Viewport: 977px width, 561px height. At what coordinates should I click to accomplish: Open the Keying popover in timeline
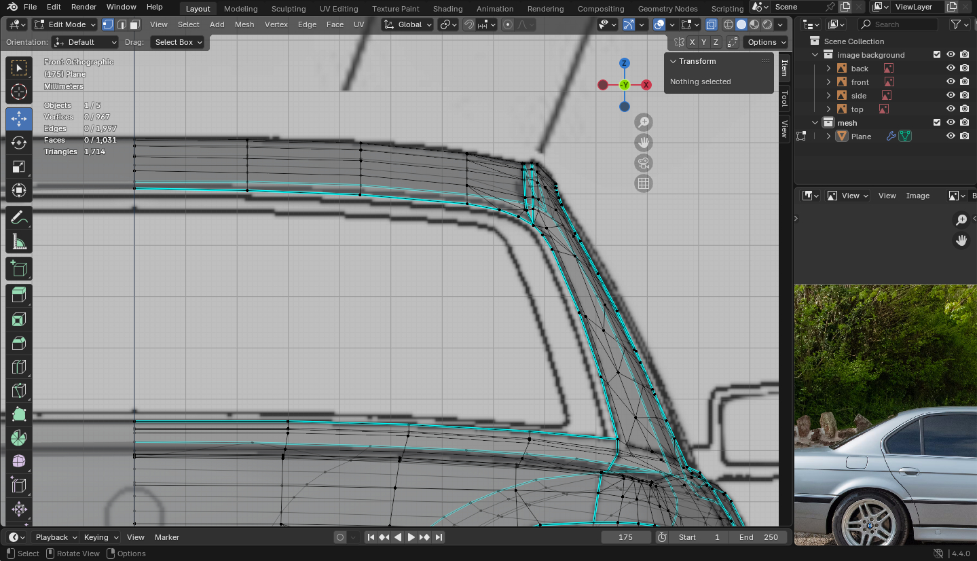[x=100, y=537]
